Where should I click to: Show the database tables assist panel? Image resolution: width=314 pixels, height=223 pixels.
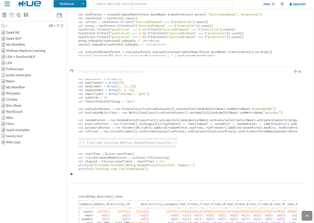(4, 15)
